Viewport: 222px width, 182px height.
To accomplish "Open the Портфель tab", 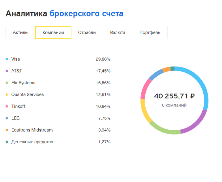I will (x=150, y=32).
